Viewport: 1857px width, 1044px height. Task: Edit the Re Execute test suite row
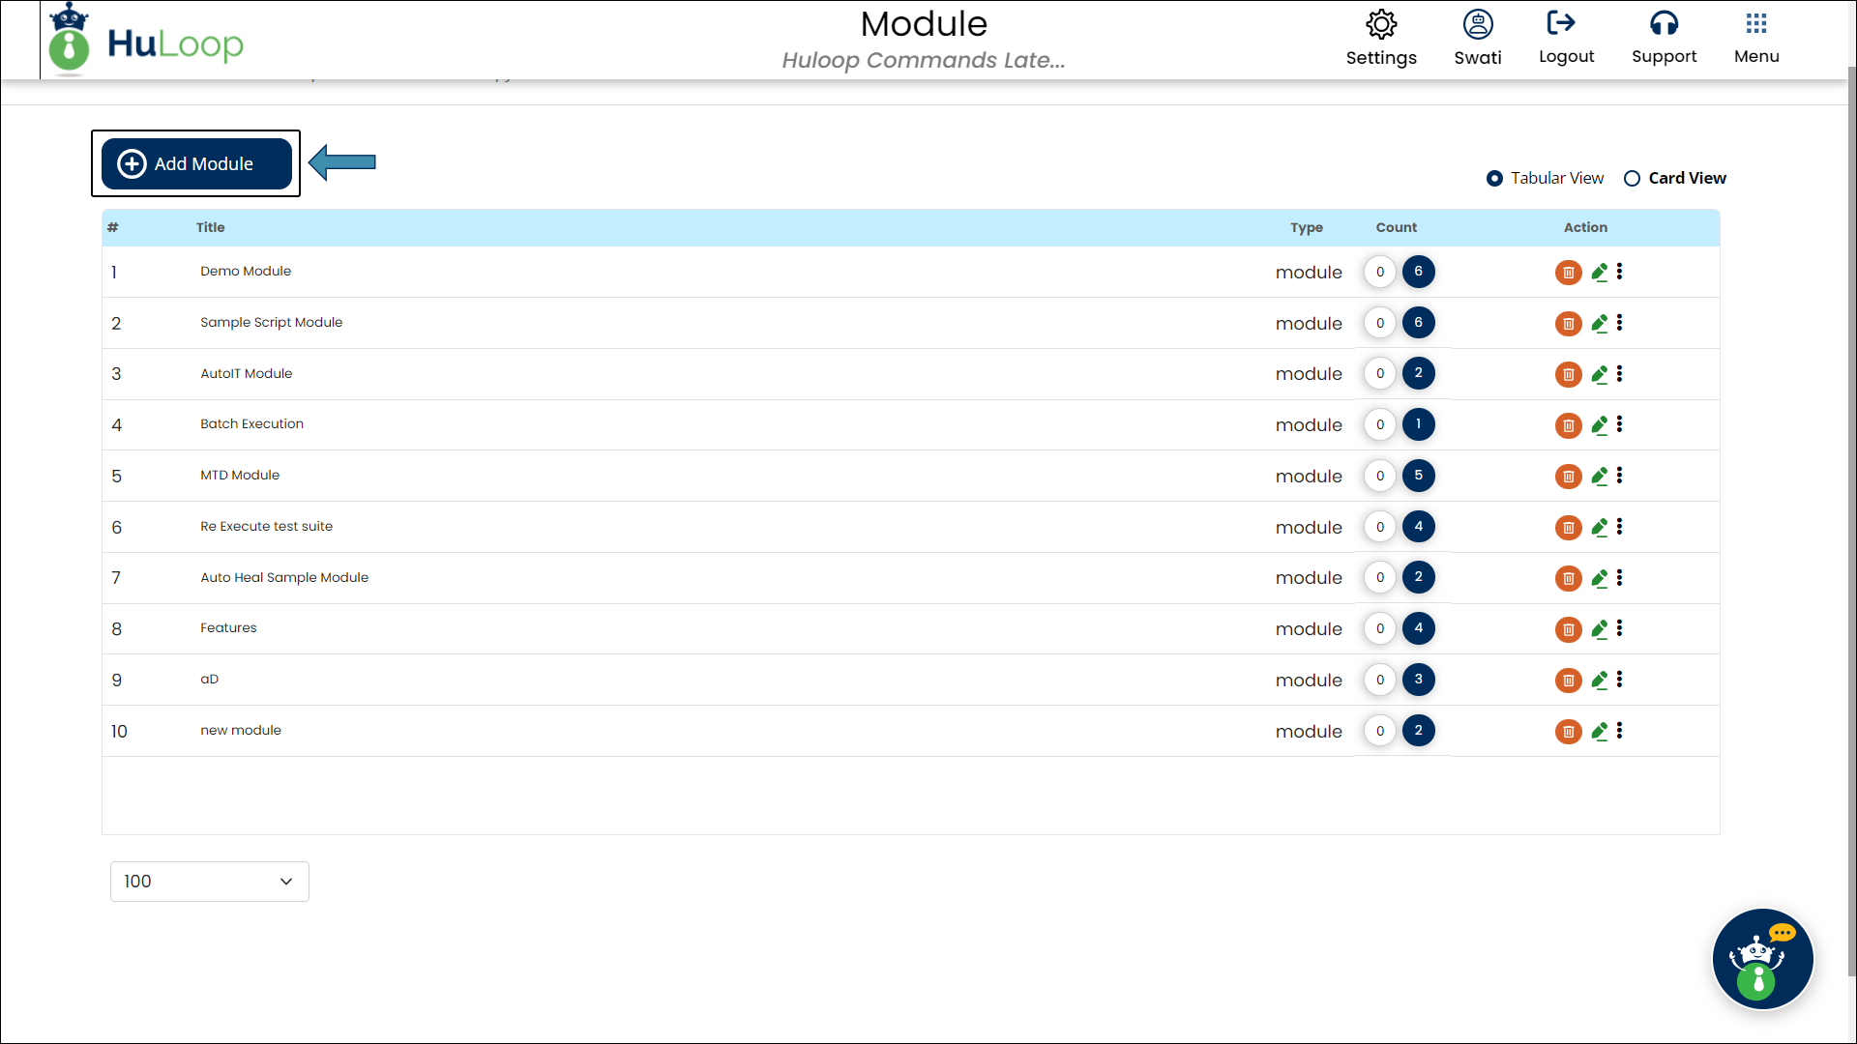(1600, 528)
